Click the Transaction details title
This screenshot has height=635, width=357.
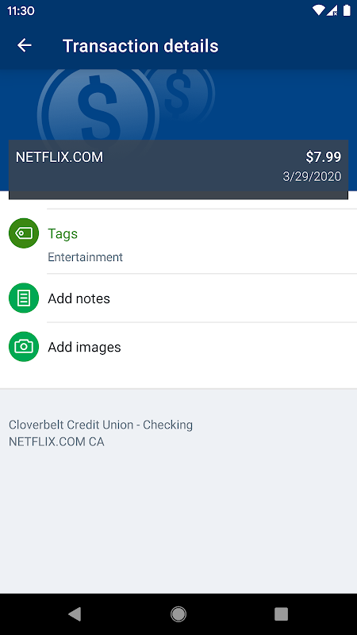[x=140, y=46]
